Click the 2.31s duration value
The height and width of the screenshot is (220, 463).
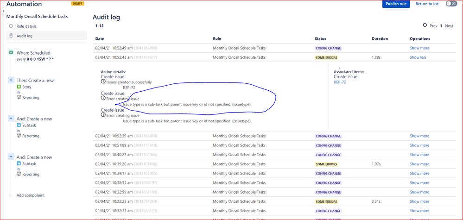[x=376, y=201]
